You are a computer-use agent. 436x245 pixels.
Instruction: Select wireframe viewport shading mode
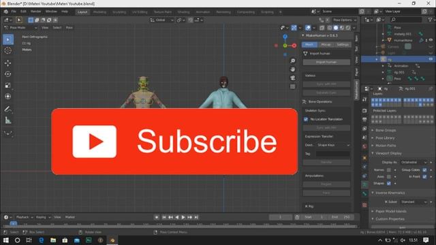pos(330,28)
